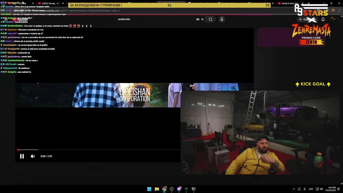This screenshot has height=193, width=343.
Task: Pause the YouTube video
Action: (22, 156)
